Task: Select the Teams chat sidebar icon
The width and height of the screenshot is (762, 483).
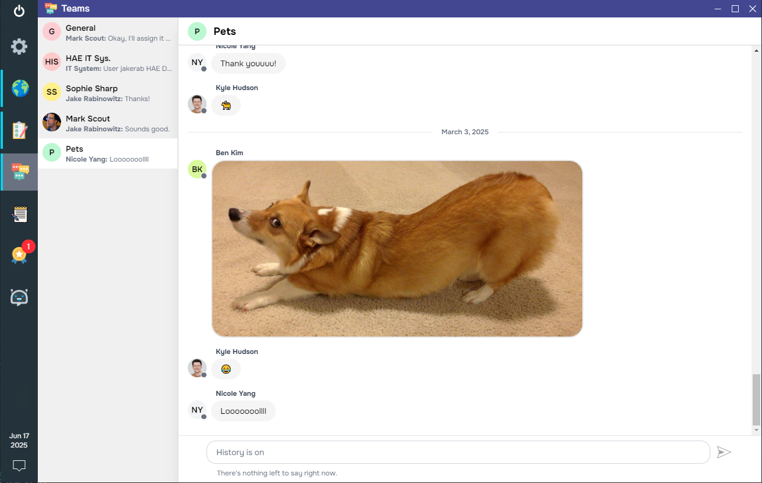Action: click(x=20, y=172)
